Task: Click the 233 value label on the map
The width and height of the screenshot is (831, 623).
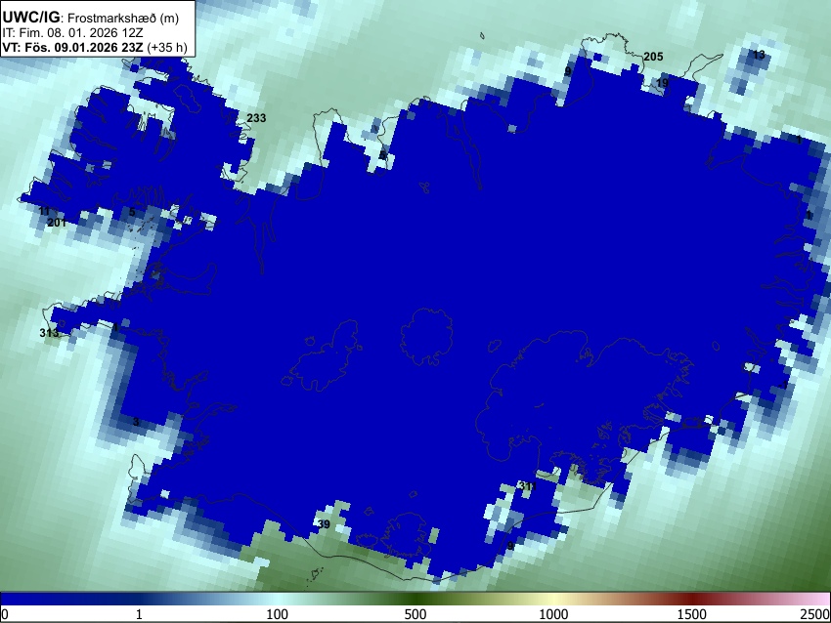Action: pyautogui.click(x=256, y=118)
